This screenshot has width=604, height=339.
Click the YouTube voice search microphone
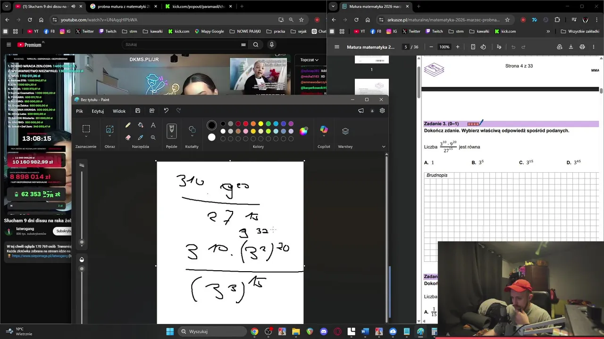271,44
